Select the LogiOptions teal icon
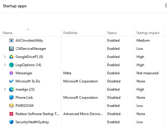The height and width of the screenshot is (127, 167). click(11, 65)
